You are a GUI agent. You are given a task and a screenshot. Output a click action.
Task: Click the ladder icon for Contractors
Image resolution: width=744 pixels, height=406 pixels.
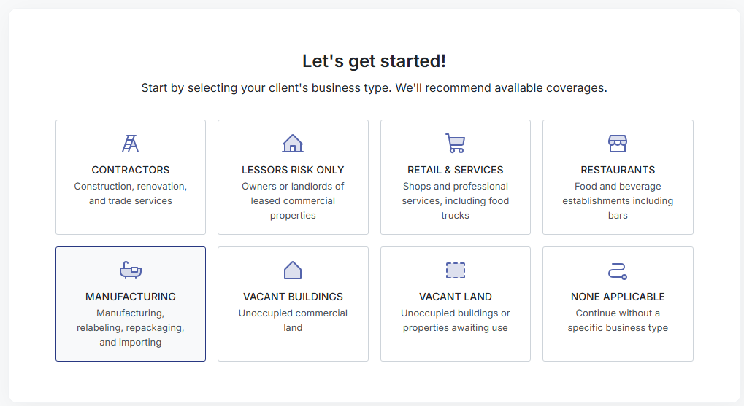[131, 144]
